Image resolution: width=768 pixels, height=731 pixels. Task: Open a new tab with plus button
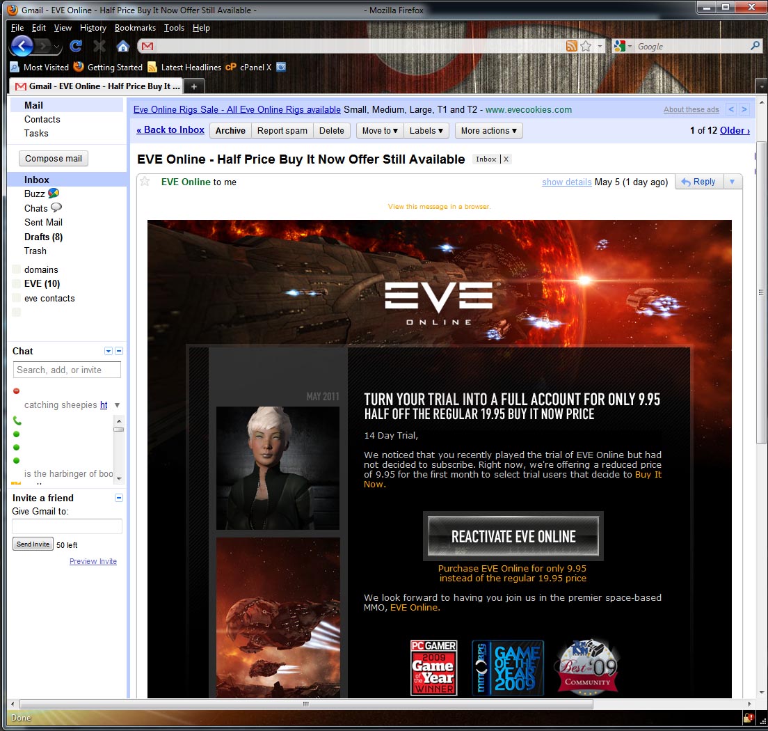point(194,86)
